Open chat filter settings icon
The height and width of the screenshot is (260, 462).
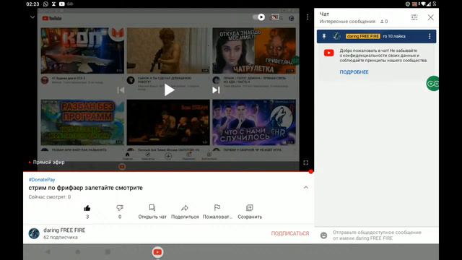414,17
